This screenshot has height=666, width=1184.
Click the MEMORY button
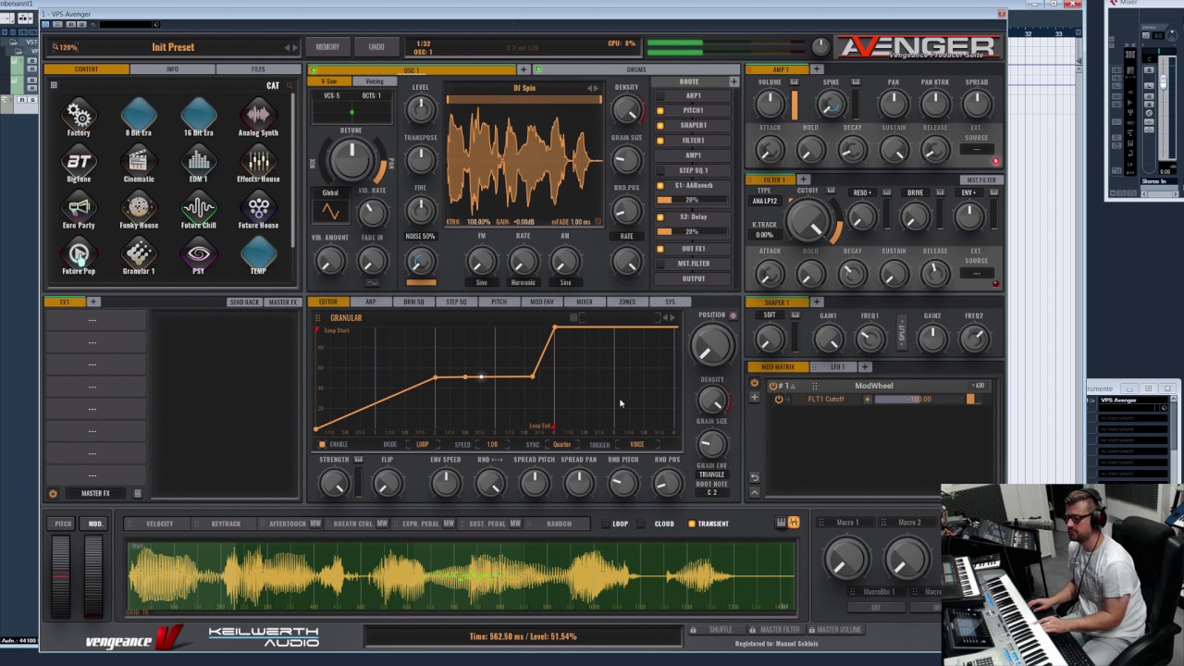click(x=327, y=47)
